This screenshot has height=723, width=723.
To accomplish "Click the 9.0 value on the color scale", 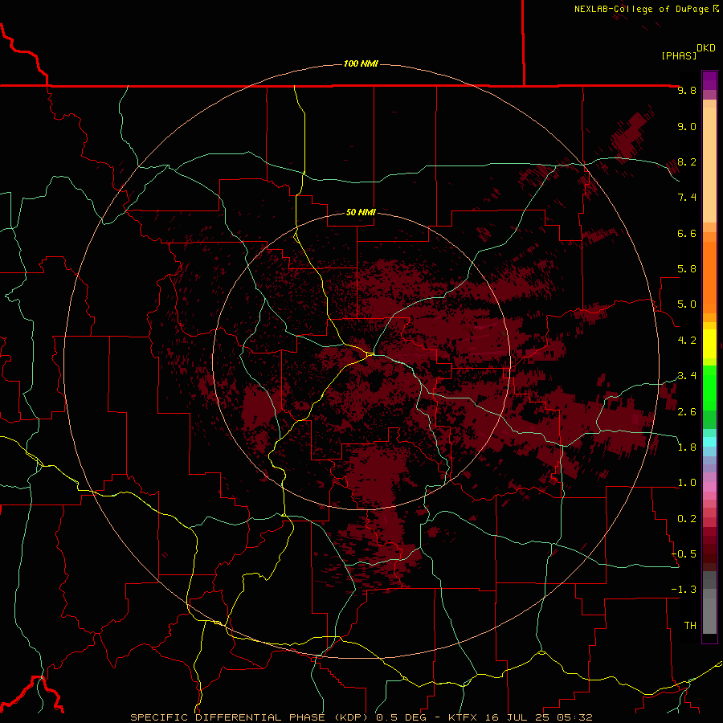I will [x=687, y=126].
